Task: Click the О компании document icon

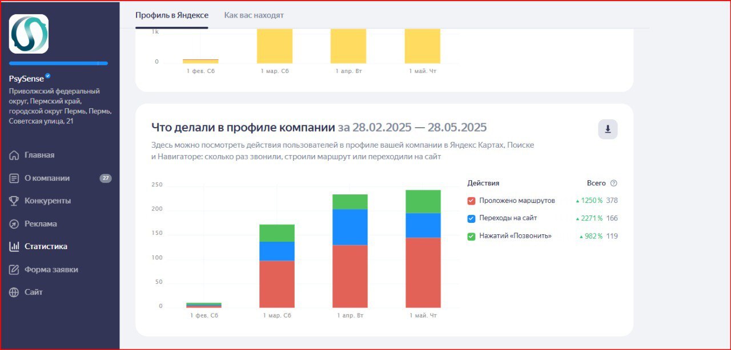Action: 14,178
